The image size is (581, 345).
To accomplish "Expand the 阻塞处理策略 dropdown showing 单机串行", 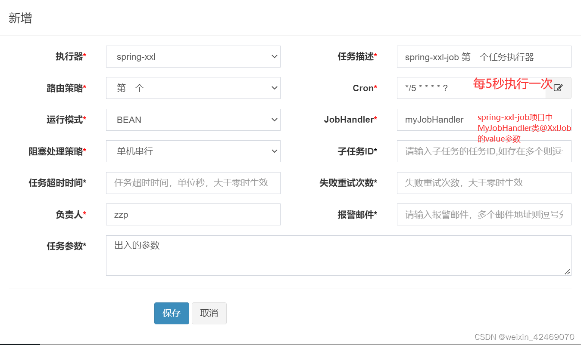I will tap(193, 151).
